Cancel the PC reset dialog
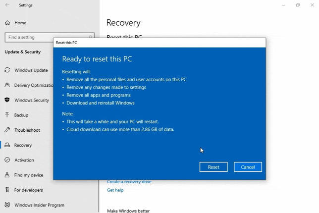 248,167
